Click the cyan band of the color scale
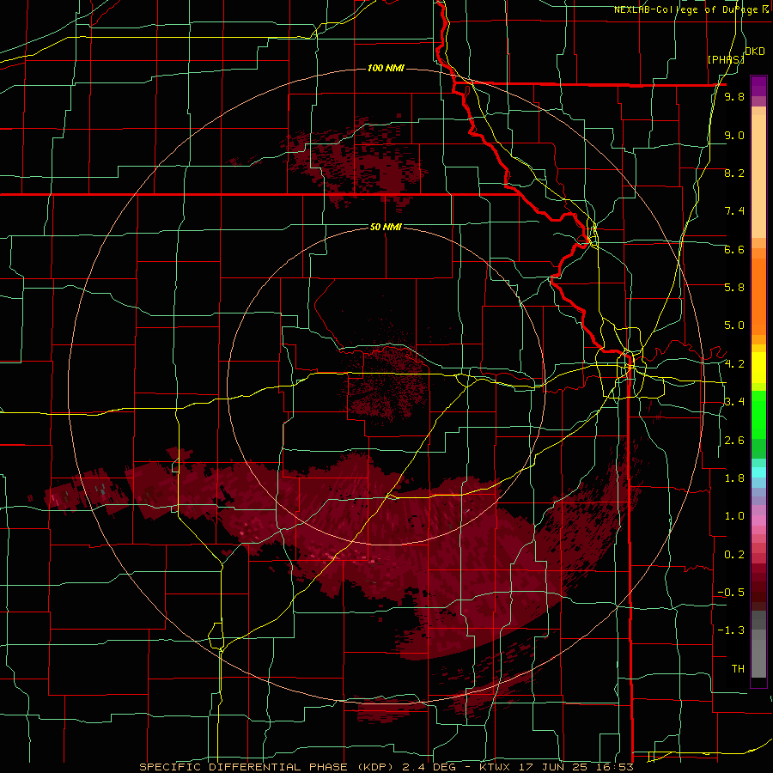This screenshot has height=773, width=773. tap(758, 472)
